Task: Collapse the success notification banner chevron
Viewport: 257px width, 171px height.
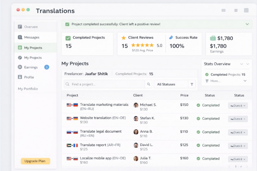Action: [247, 24]
